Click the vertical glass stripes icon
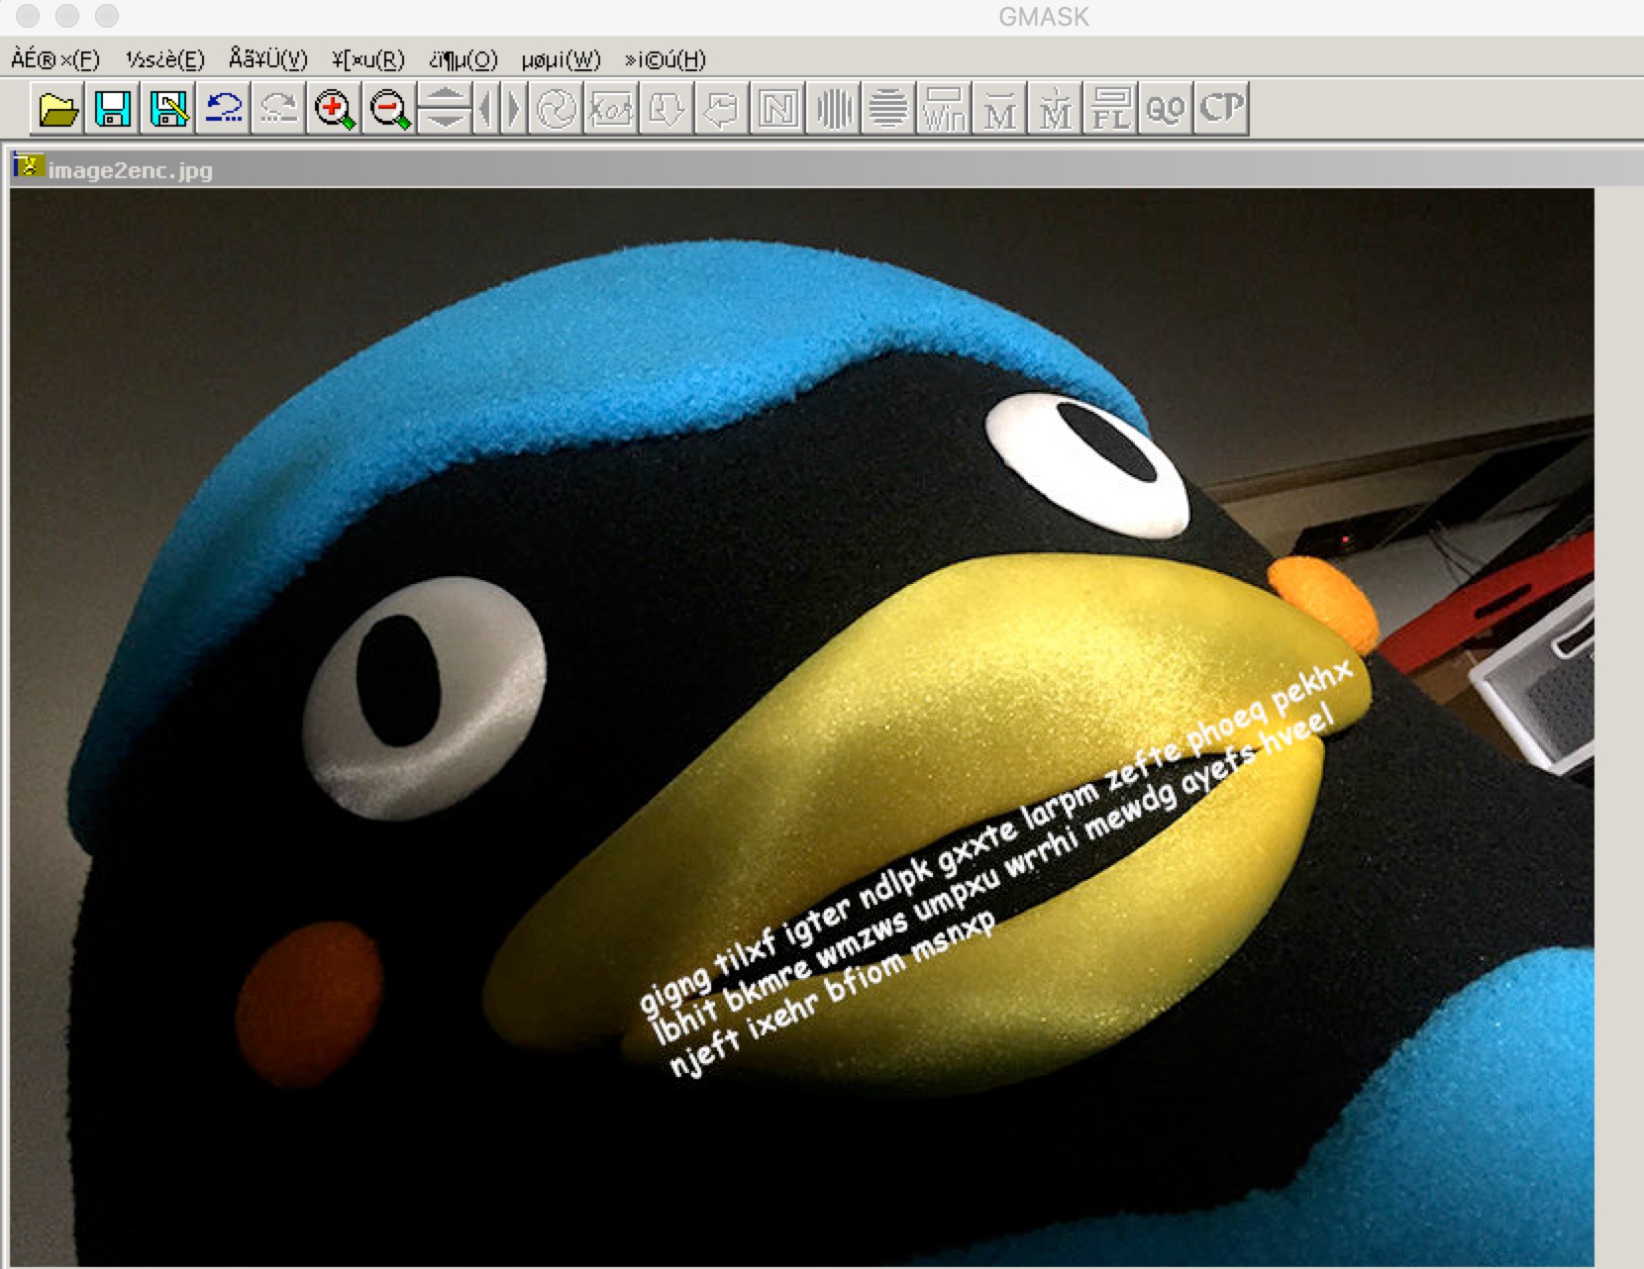 click(833, 109)
